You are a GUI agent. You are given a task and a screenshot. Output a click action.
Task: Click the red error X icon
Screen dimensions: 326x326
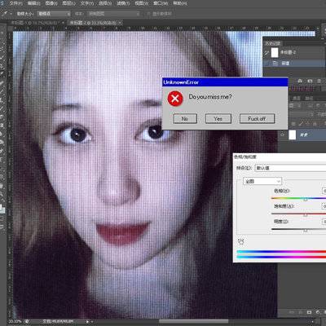(175, 99)
